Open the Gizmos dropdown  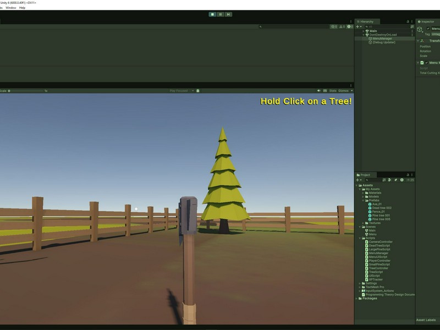pos(344,91)
